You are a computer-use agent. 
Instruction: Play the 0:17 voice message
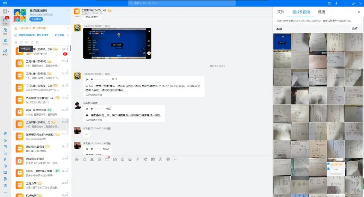tap(88, 79)
